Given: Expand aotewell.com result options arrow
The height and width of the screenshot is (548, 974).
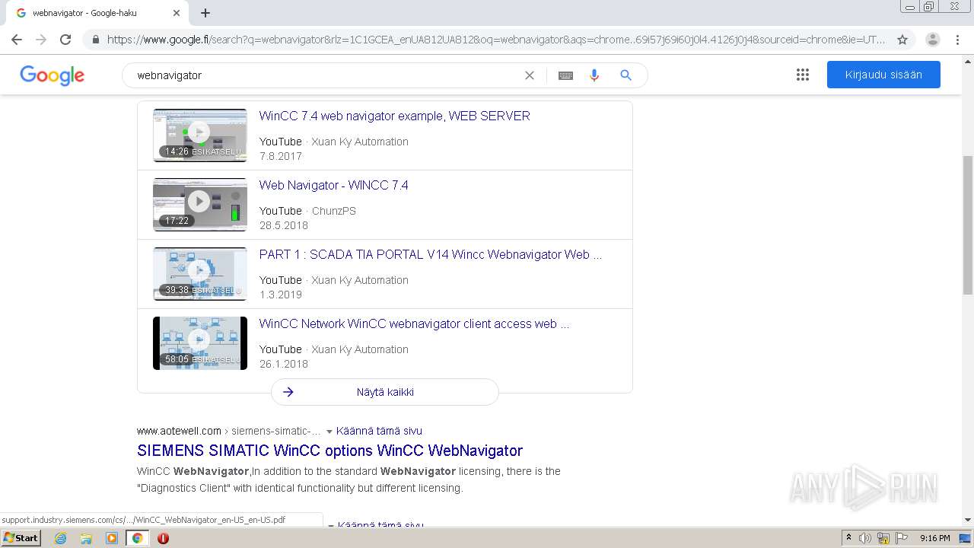Looking at the screenshot, I should [x=329, y=432].
